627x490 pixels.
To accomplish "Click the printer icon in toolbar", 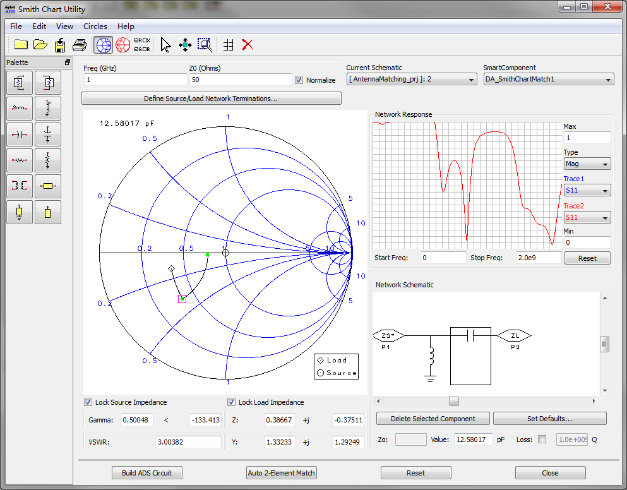I will coord(80,45).
